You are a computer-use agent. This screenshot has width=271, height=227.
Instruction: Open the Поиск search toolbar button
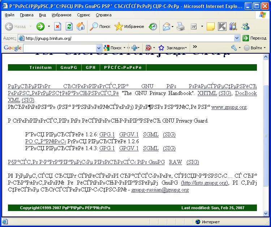[100, 26]
